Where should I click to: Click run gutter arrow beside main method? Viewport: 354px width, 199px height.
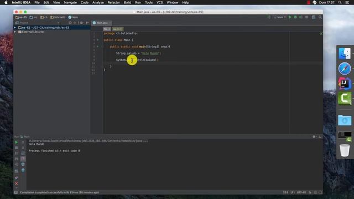[98, 46]
